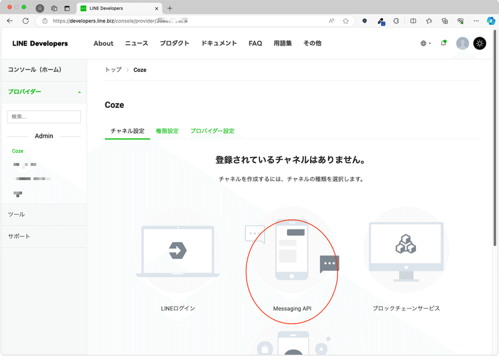Open the blue pen extension icon
Screen dimensions: 499x356
(x=381, y=21)
